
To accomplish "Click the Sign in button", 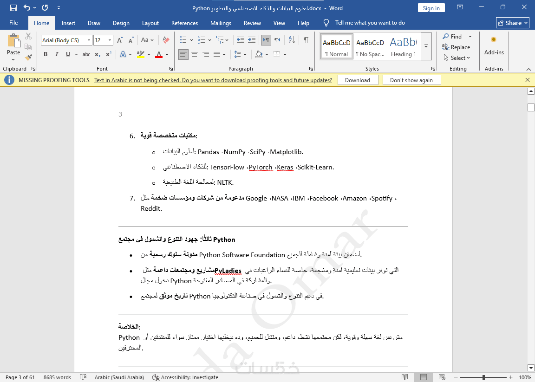I will pos(431,8).
